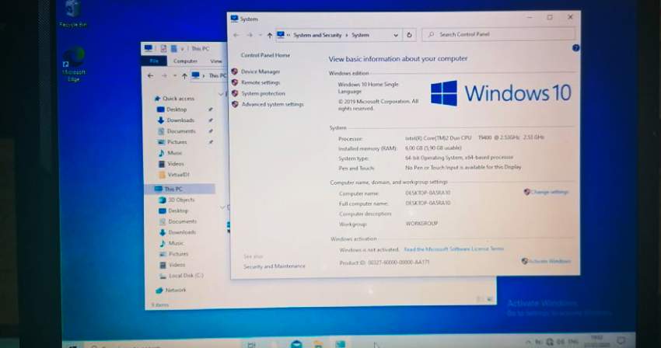The width and height of the screenshot is (661, 348).
Task: Open Security and Maintenance under See also
Action: click(x=274, y=266)
